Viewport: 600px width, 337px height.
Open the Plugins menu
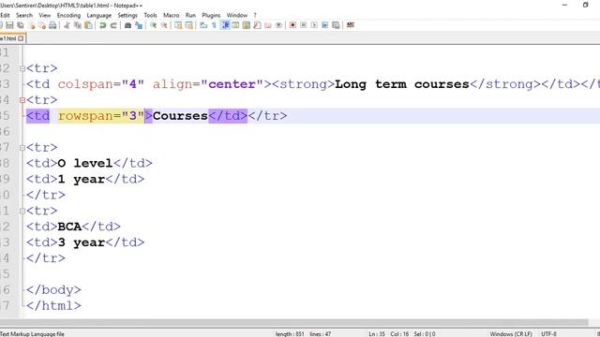tap(211, 15)
